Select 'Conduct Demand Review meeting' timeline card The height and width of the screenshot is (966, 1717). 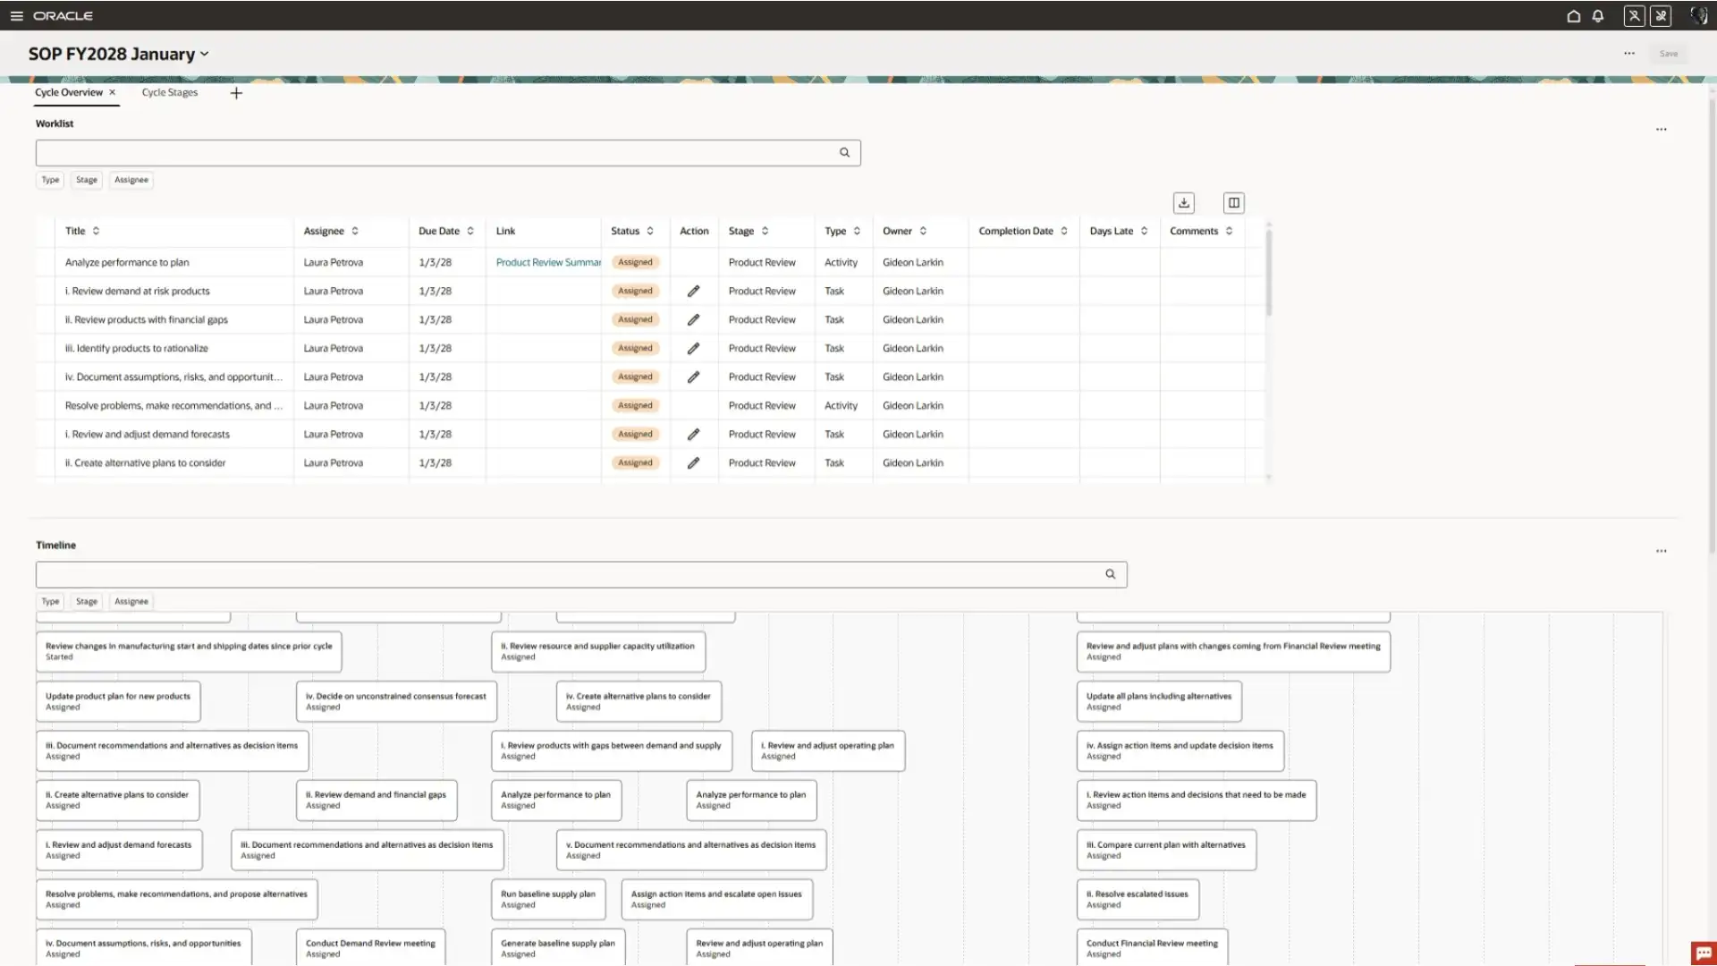point(370,947)
